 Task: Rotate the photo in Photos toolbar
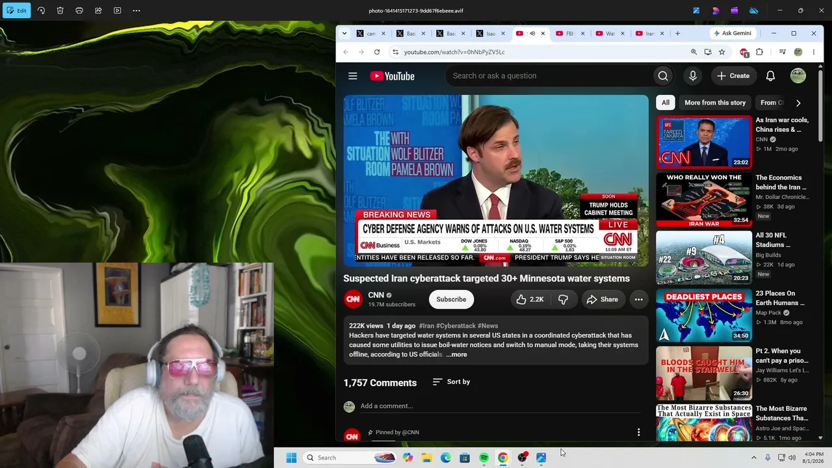tap(41, 10)
